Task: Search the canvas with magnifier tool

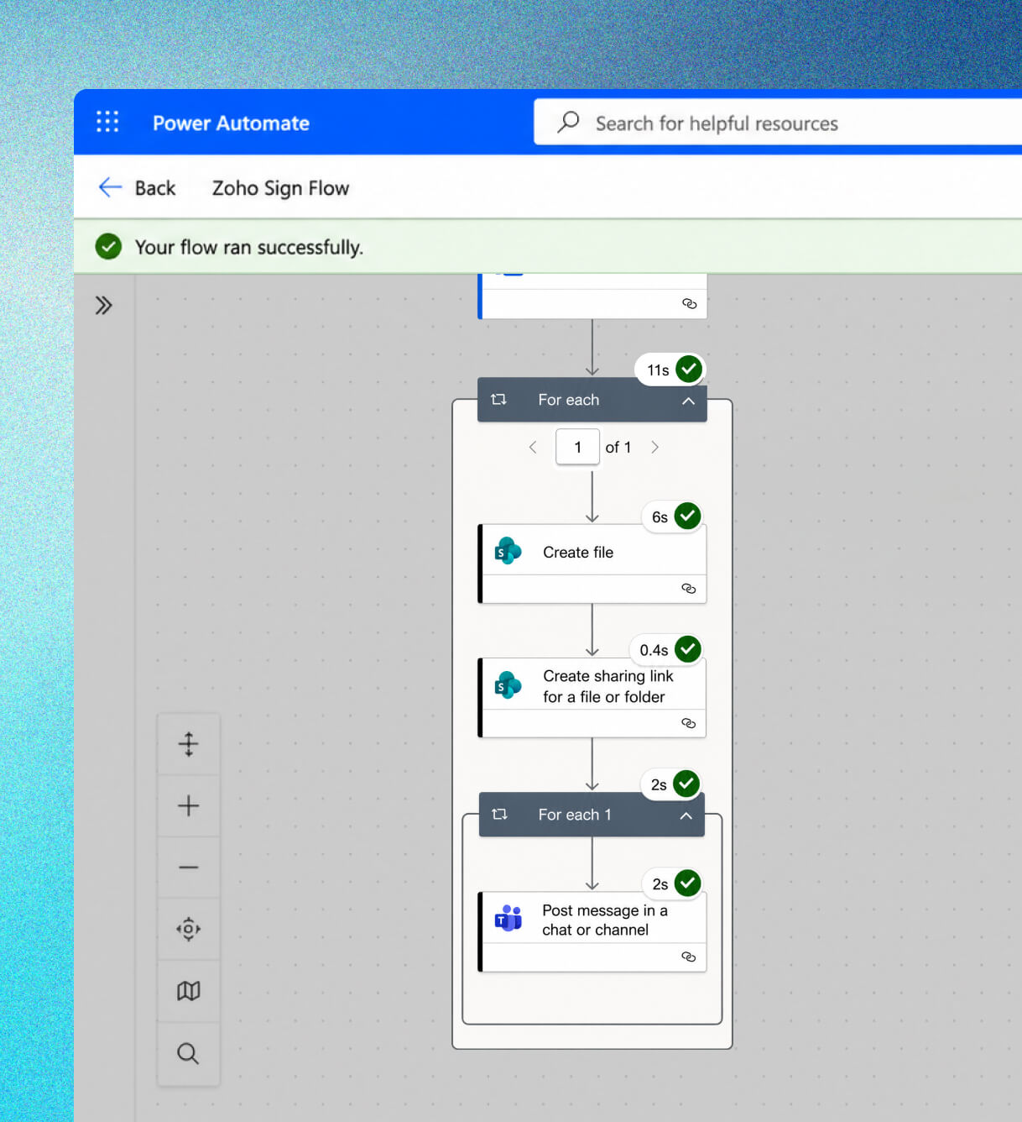Action: [189, 1053]
